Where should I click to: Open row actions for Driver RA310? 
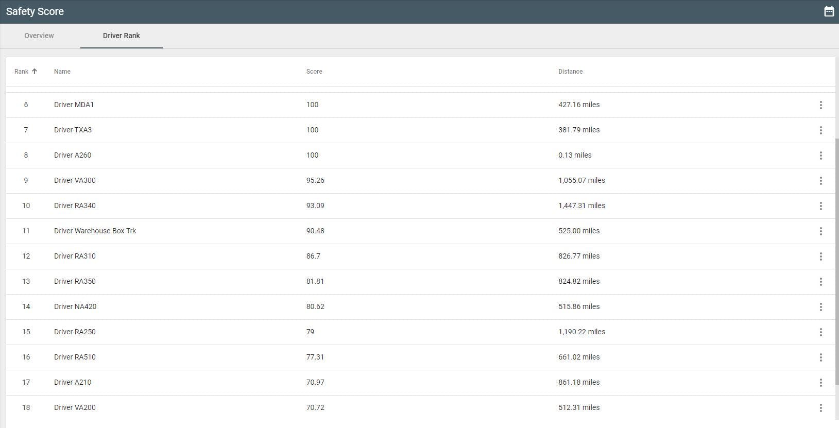pyautogui.click(x=820, y=256)
